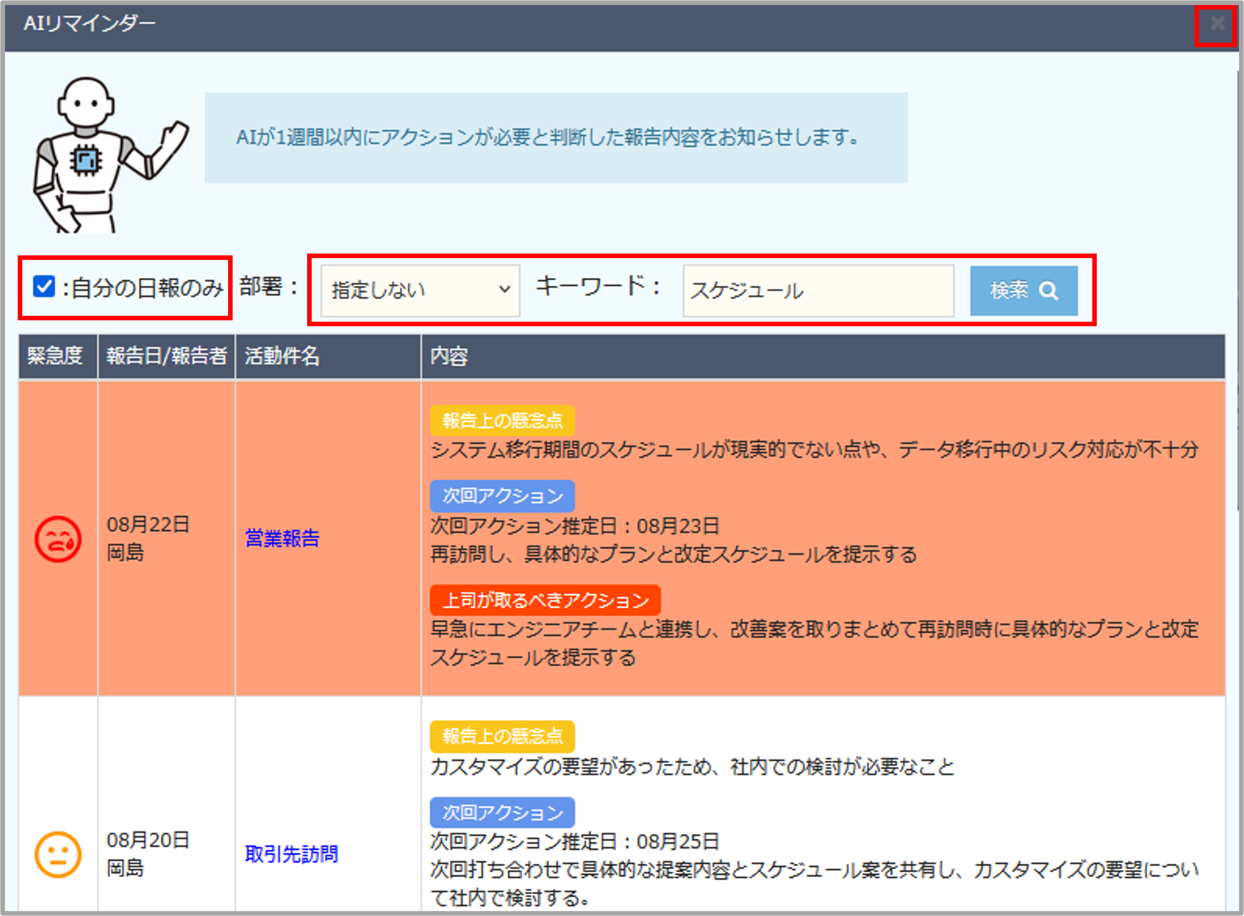Open the 取引先訪問 activity link
The image size is (1244, 916).
[x=291, y=855]
